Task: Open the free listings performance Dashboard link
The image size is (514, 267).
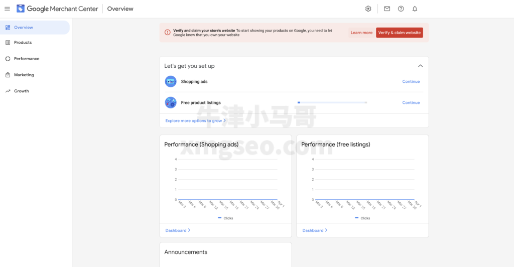Action: (x=315, y=231)
